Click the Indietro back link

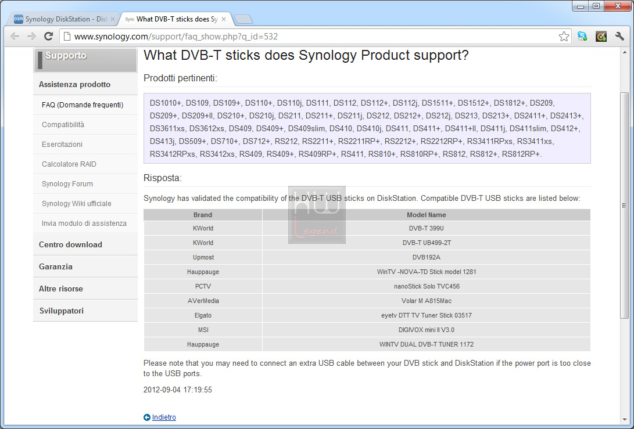(x=164, y=417)
